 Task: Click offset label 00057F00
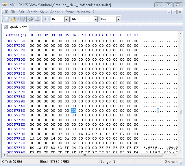(16, 134)
